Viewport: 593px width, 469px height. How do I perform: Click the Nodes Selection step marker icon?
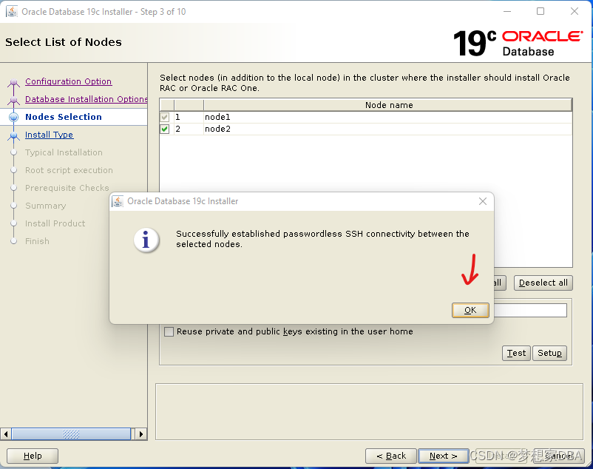click(13, 117)
